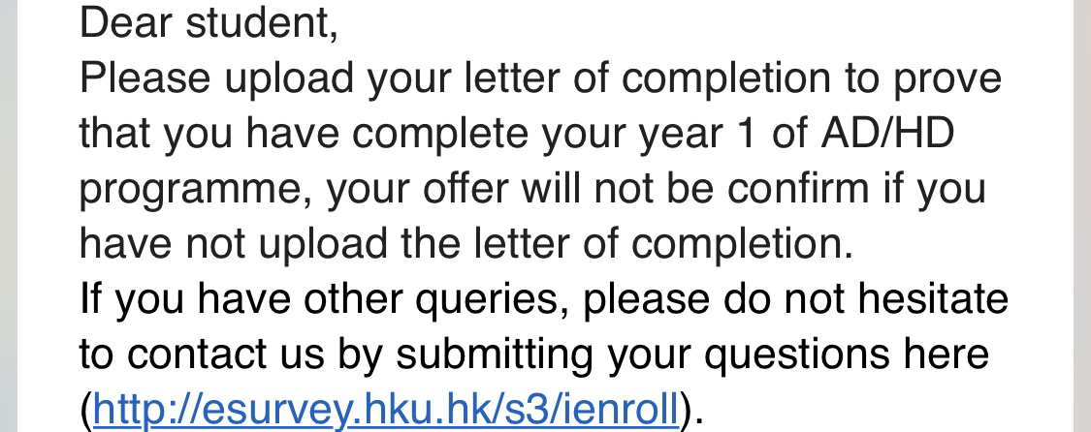Click the word 'If' starting the sixth line
This screenshot has width=1091, height=432.
(91, 298)
